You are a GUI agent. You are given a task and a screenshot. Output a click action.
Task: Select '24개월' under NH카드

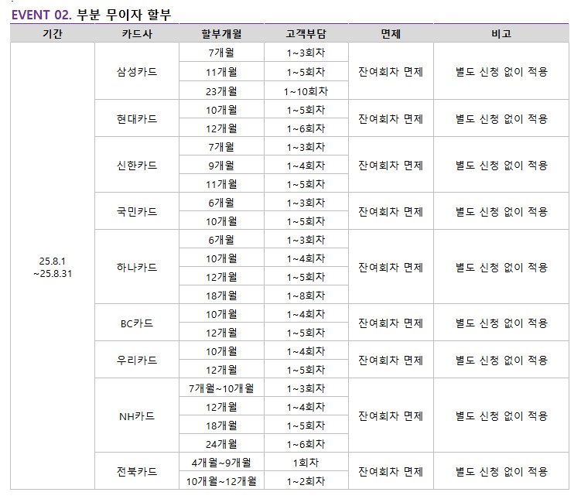click(221, 444)
